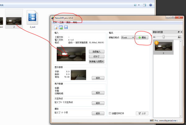The height and width of the screenshot is (125, 186).
Task: Click 修改 in the 媒体 section
Action: (98, 113)
